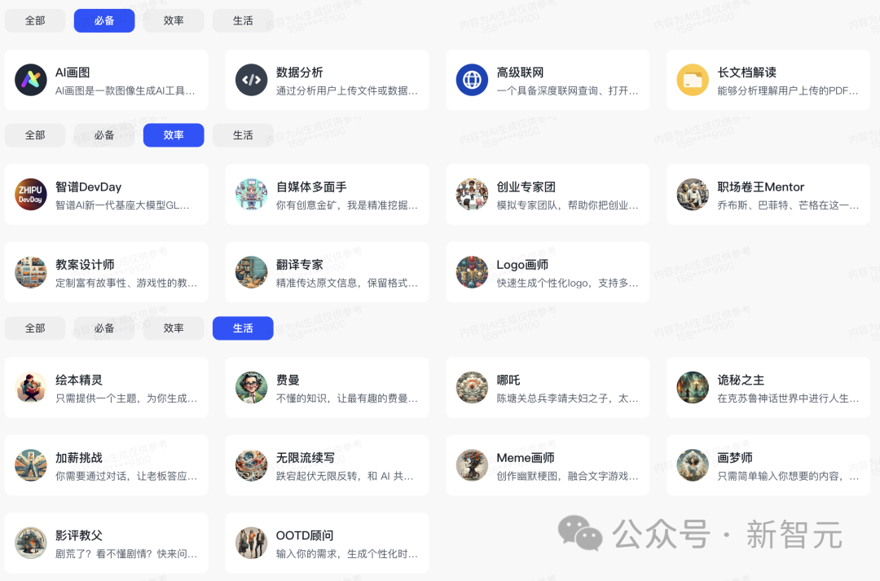Select the AI画图 app icon
Image resolution: width=880 pixels, height=581 pixels.
pos(30,79)
